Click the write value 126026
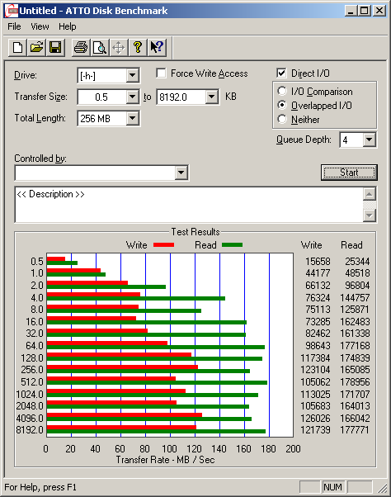 click(x=315, y=418)
